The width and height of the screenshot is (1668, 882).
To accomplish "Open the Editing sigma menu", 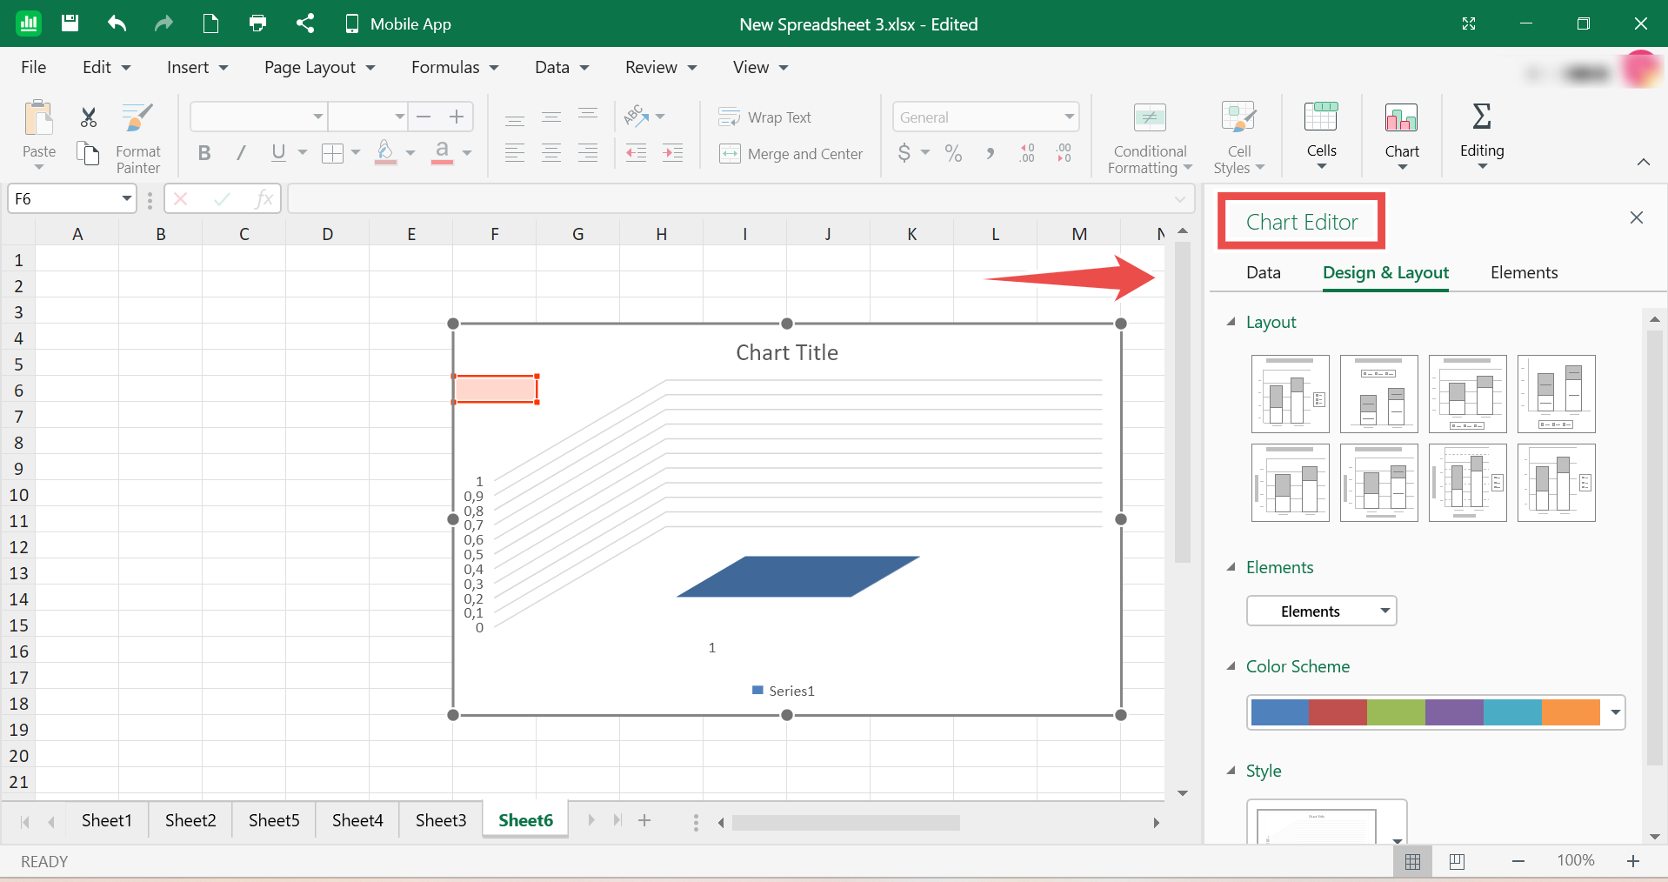I will [x=1482, y=135].
